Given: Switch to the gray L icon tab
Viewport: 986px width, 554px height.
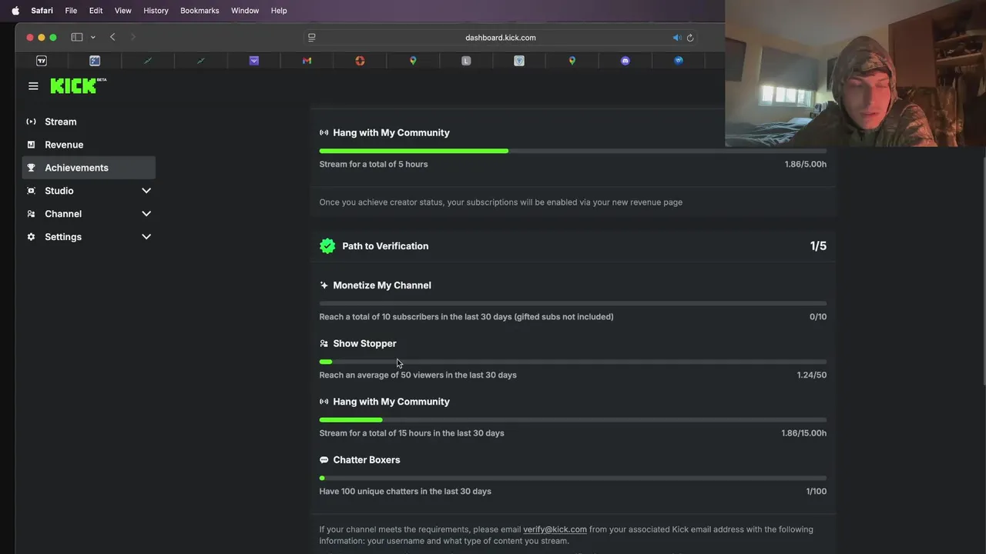Looking at the screenshot, I should click(466, 61).
